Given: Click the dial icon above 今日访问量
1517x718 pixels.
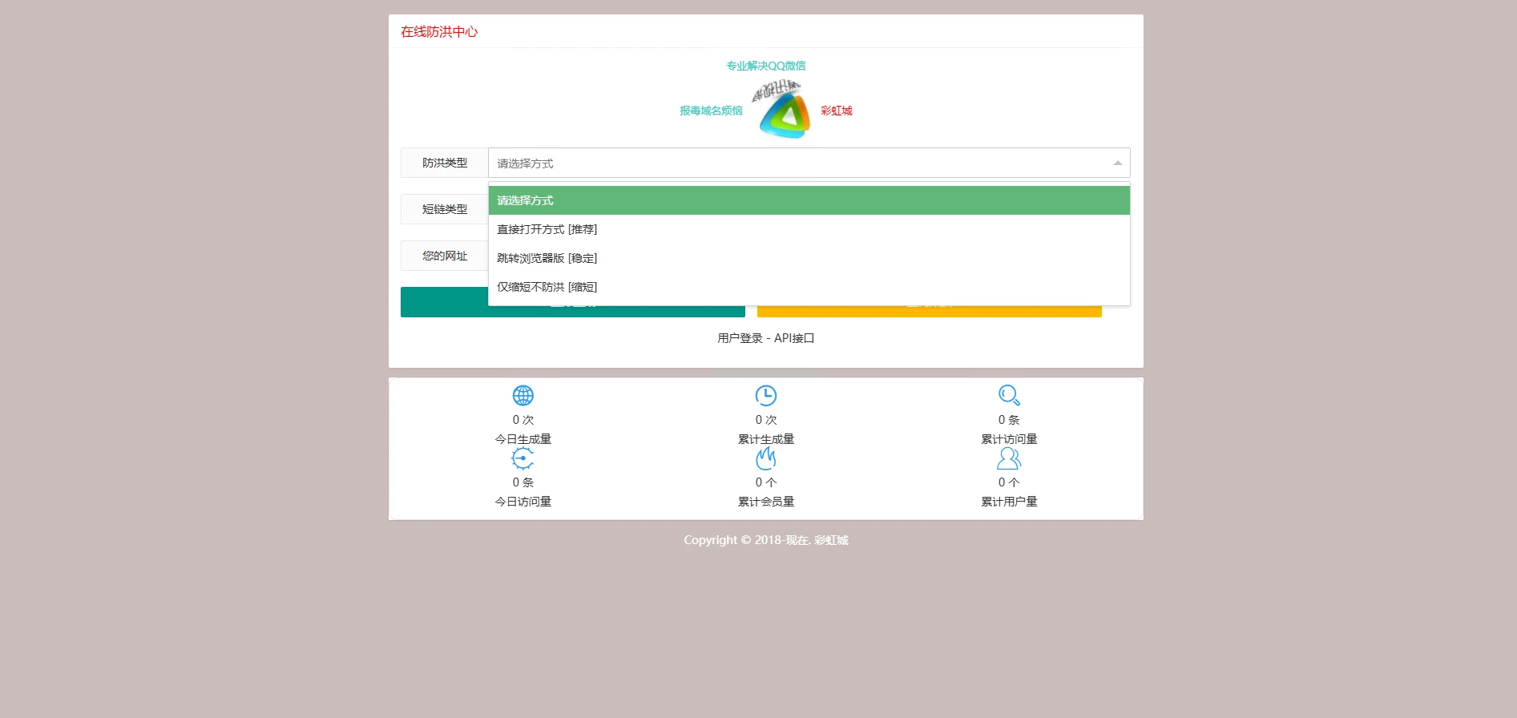Looking at the screenshot, I should [x=523, y=458].
